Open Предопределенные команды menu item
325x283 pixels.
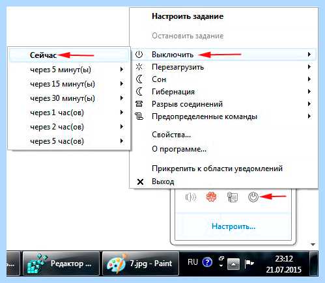(223, 116)
